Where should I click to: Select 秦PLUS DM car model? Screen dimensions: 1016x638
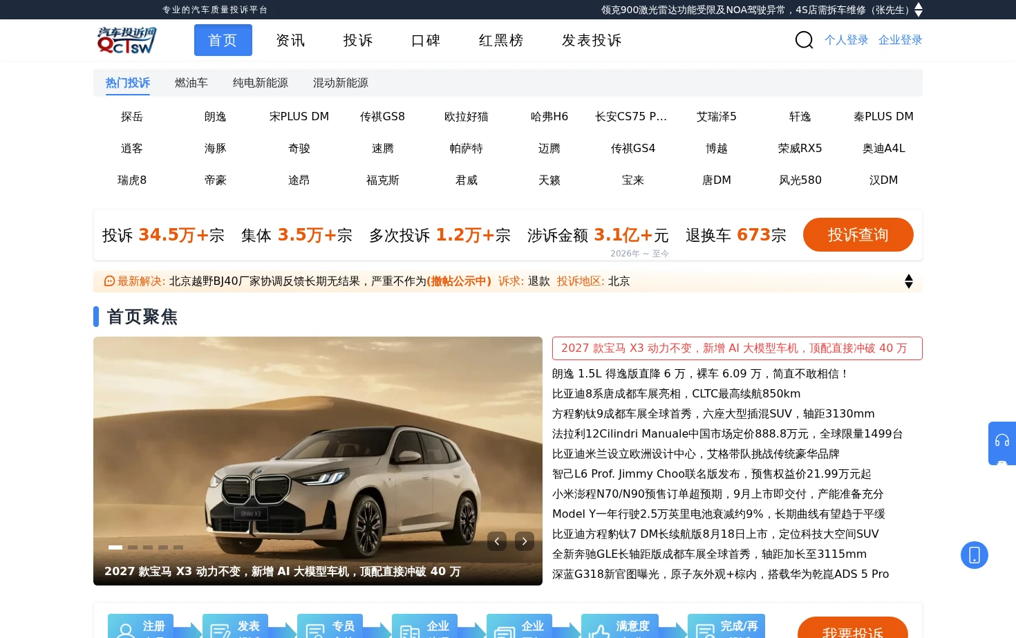884,117
